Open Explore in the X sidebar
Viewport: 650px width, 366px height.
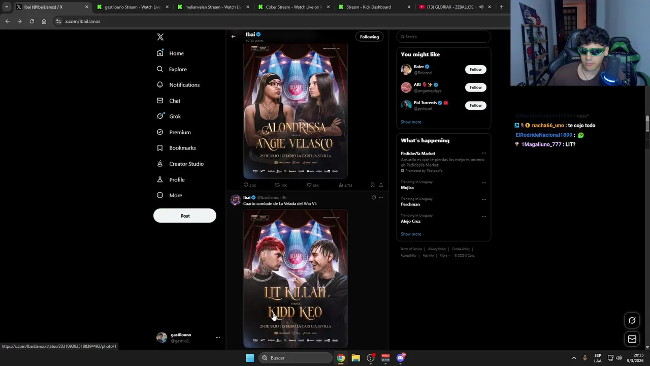tap(172, 69)
